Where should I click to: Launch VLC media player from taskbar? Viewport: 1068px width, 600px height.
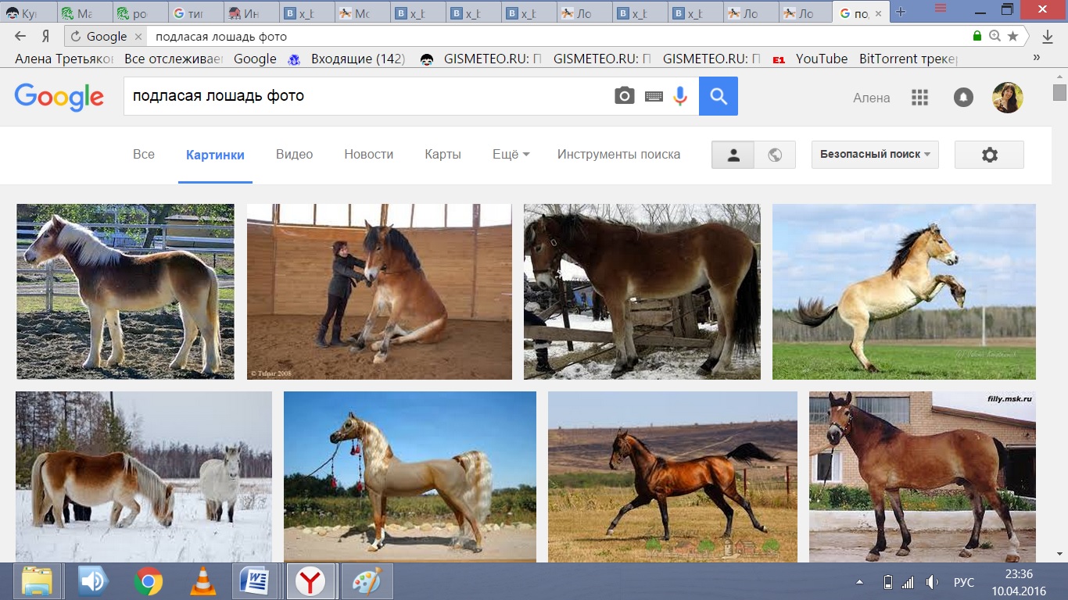coord(203,581)
